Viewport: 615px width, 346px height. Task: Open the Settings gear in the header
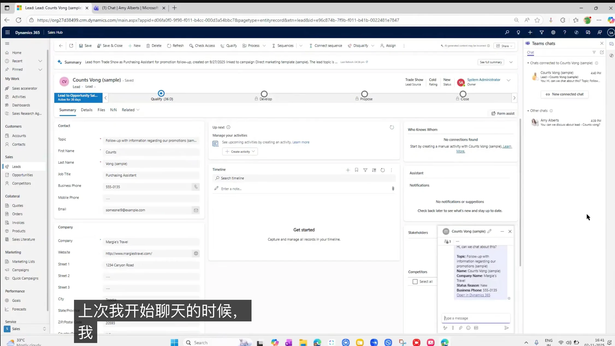pos(553,32)
